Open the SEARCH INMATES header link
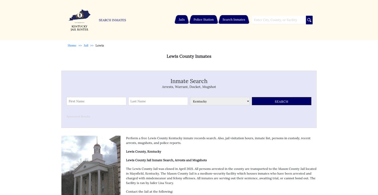 tap(112, 20)
